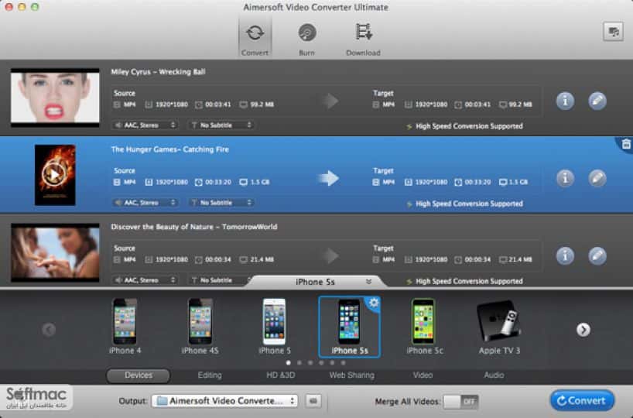Image resolution: width=633 pixels, height=418 pixels.
Task: Open subtitle dropdown for Wrecking Ball
Action: [x=221, y=125]
